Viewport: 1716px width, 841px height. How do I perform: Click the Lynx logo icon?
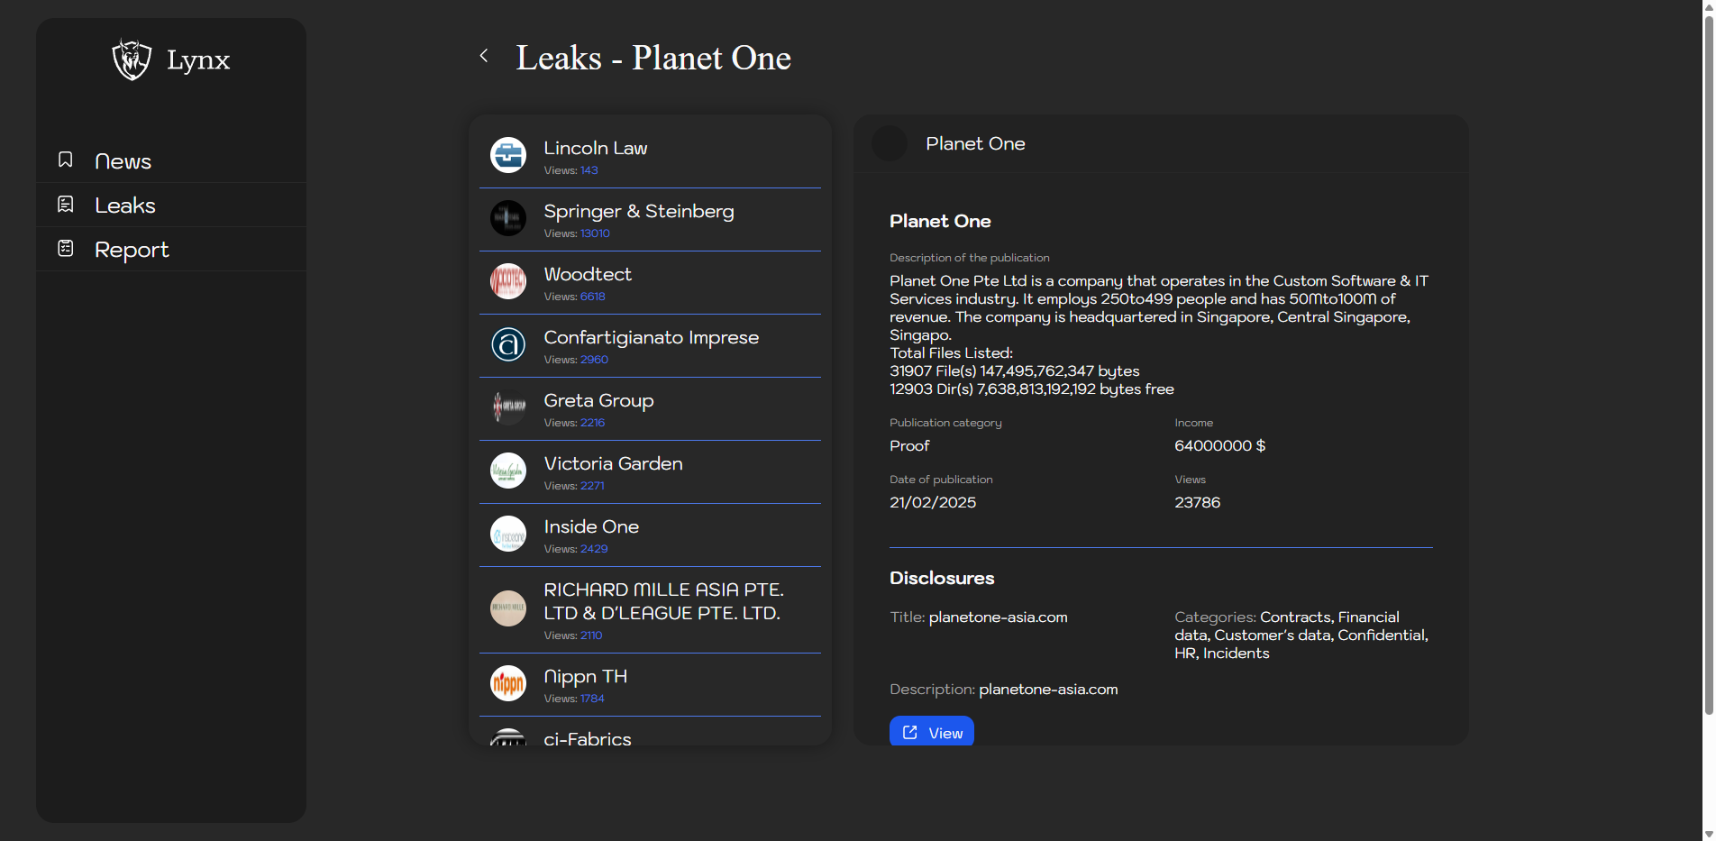click(132, 59)
